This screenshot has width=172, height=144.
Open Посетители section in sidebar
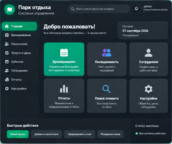[19, 44]
